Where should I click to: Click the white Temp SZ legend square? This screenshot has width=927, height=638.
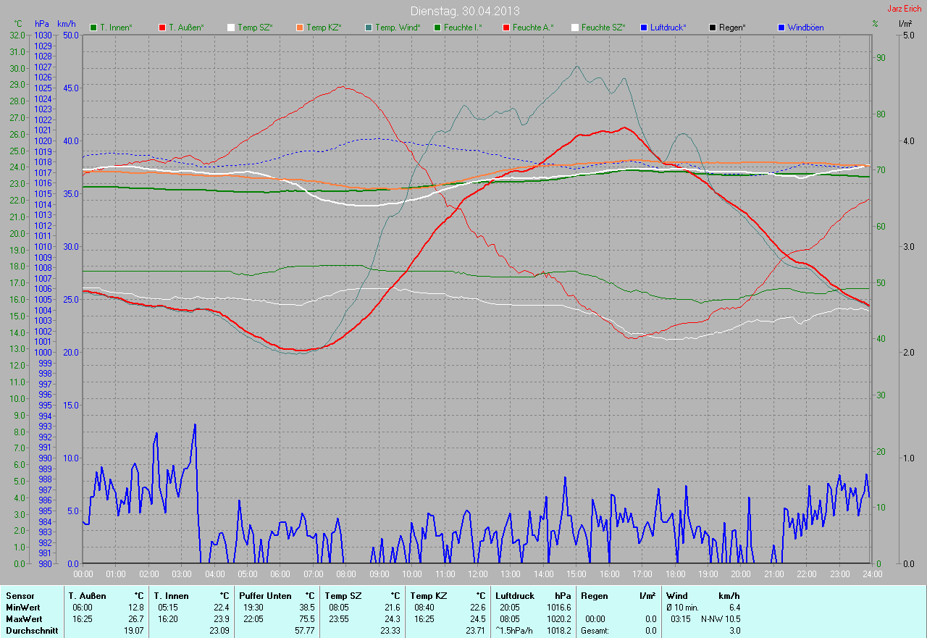(x=231, y=28)
